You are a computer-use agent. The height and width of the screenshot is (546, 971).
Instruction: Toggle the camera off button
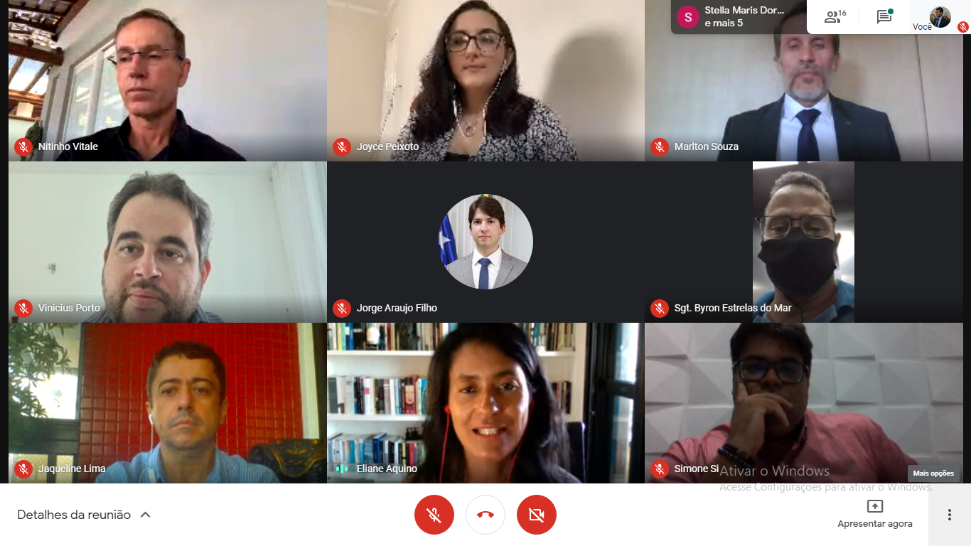click(537, 515)
